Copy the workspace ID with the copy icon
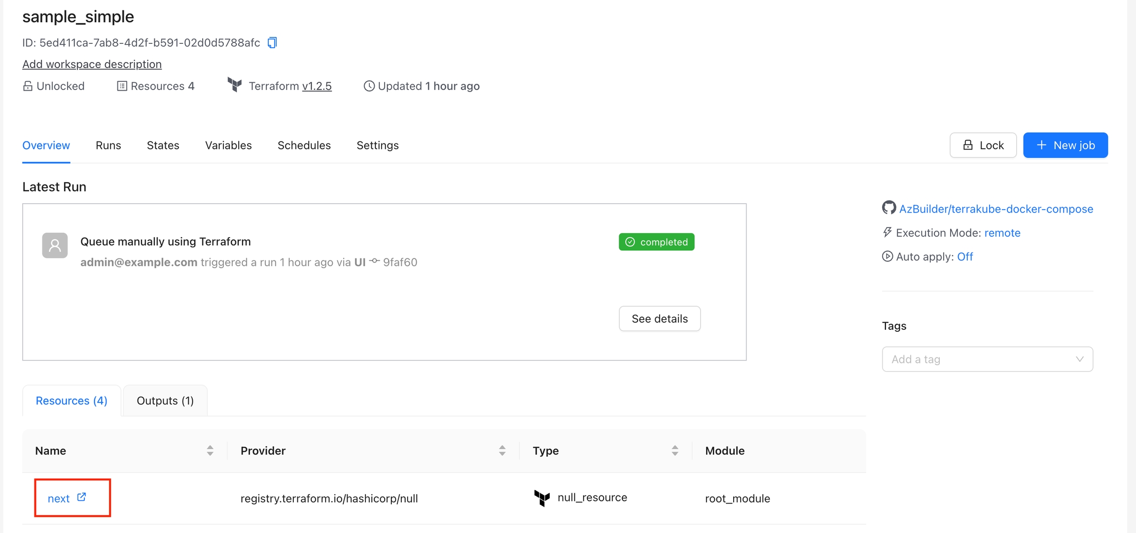1136x533 pixels. [x=272, y=43]
